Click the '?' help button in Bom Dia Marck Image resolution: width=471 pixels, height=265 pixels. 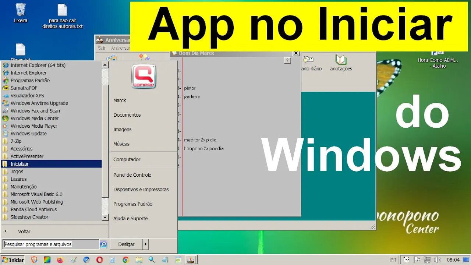pos(287,61)
